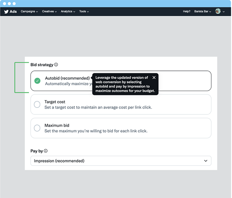
Task: Click the green Autobid checkmark icon
Action: [x=37, y=81]
